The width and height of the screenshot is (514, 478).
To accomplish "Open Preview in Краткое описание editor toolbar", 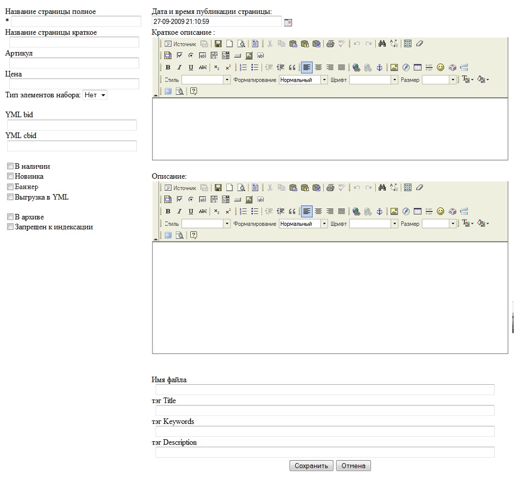I will click(x=241, y=44).
